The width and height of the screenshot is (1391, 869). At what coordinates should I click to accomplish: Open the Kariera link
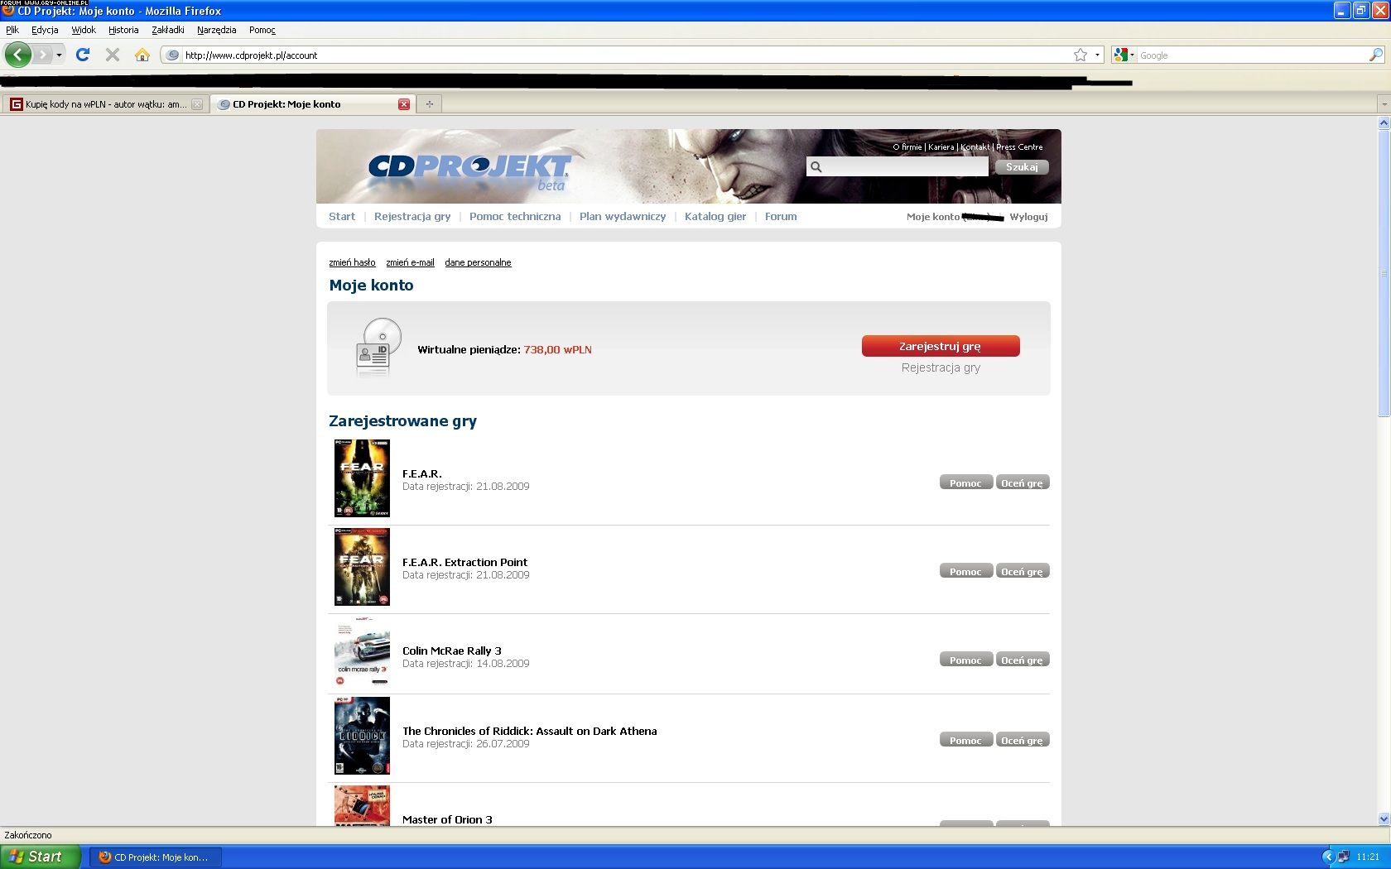(x=941, y=146)
